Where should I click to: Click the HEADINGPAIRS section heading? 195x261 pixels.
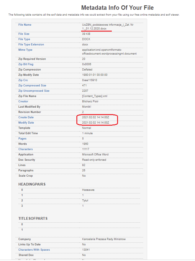(32, 184)
